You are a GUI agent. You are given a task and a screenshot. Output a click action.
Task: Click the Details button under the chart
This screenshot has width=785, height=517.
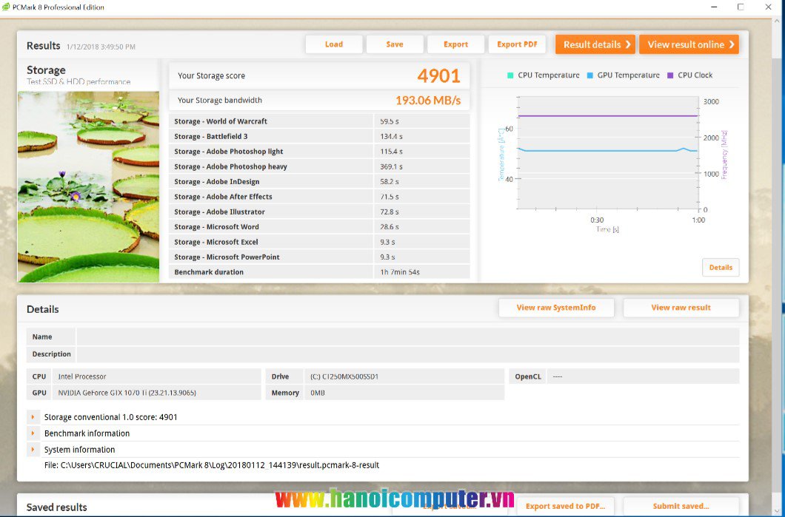tap(721, 268)
